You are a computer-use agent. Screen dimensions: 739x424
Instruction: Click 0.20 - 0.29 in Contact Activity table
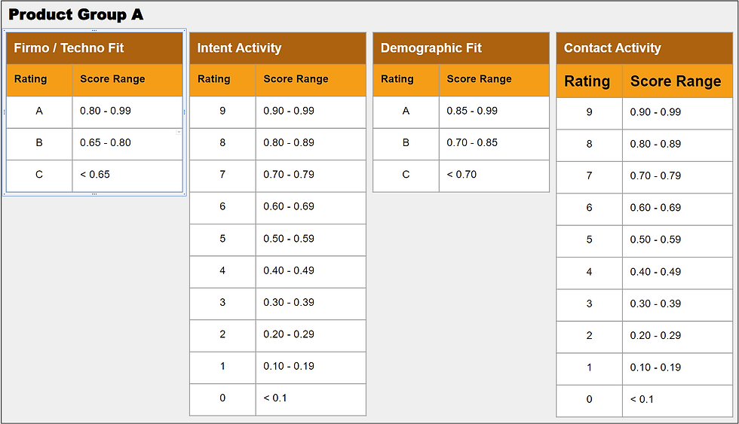point(678,337)
